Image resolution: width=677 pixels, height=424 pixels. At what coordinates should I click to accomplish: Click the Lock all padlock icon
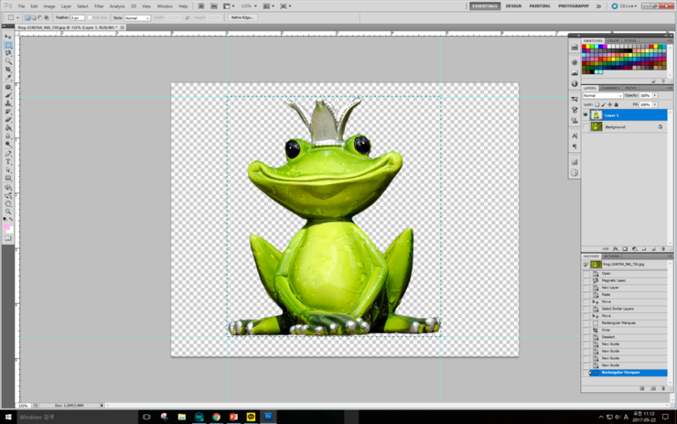(x=614, y=105)
